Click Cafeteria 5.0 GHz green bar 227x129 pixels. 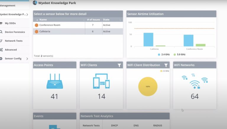click(x=160, y=46)
